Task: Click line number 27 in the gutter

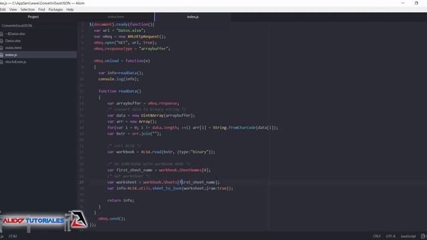Action: pos(81,182)
